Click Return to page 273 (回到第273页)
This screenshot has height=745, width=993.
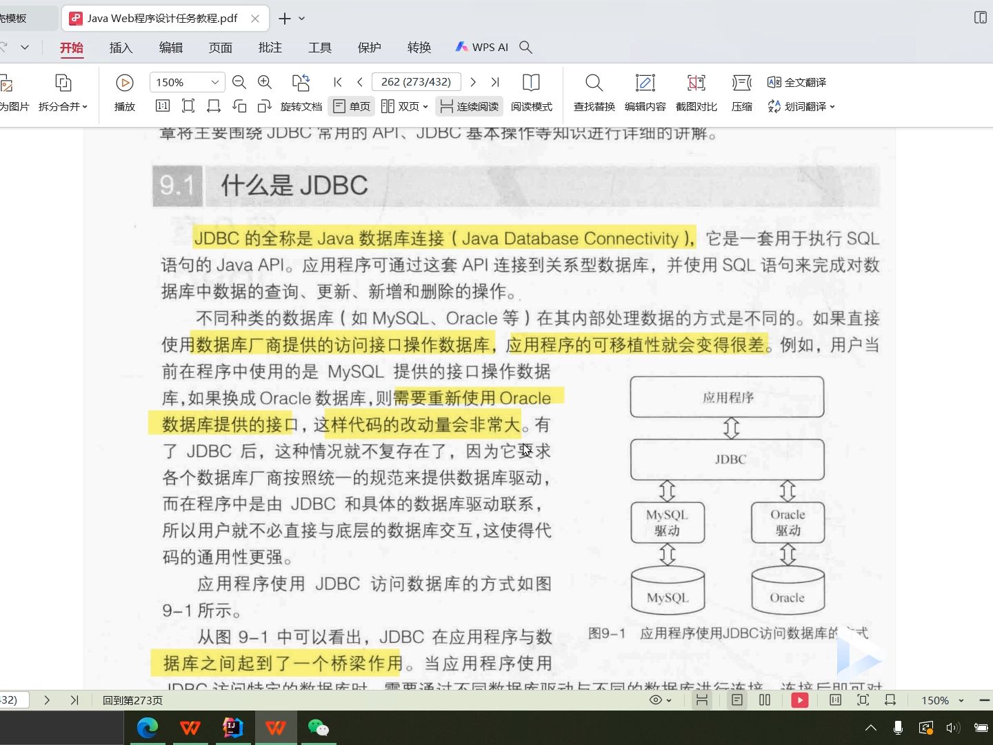pos(132,700)
